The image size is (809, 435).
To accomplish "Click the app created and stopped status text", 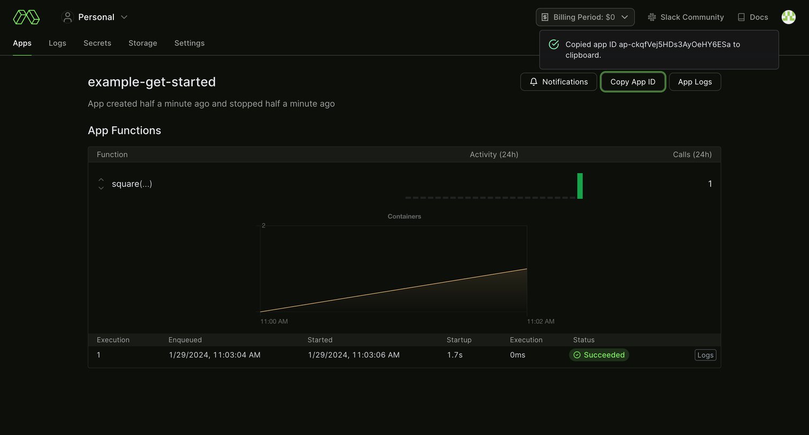I will [211, 104].
